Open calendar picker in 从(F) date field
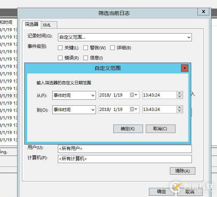This screenshot has width=217, height=197. tap(134, 95)
